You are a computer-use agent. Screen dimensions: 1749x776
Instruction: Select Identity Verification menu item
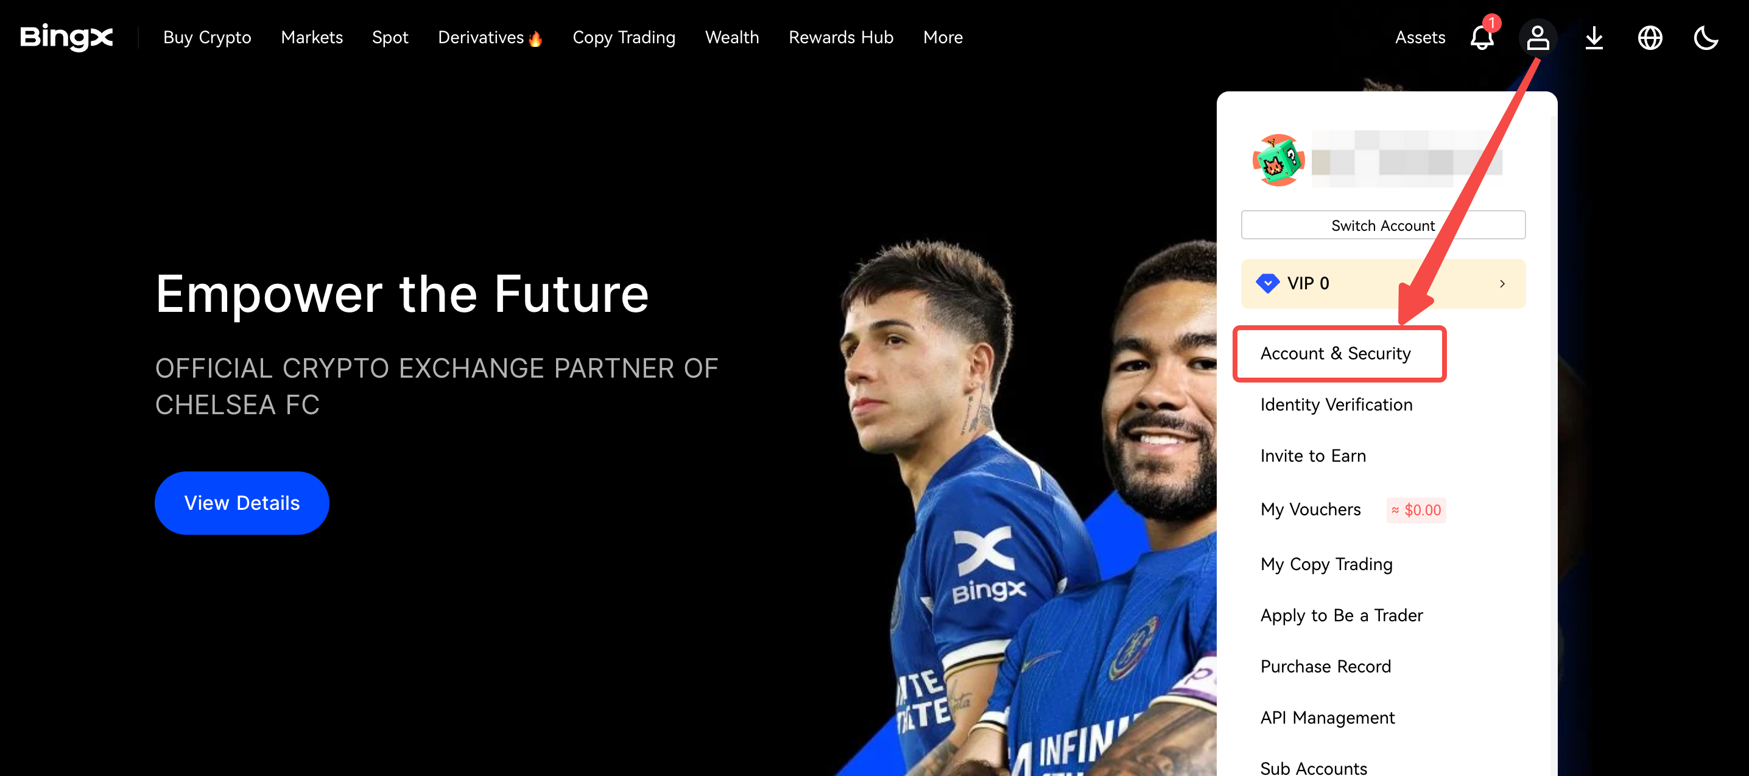click(x=1336, y=404)
